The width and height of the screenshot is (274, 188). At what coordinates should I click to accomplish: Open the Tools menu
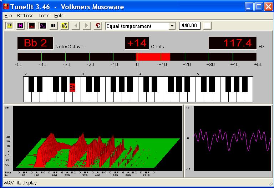coord(44,16)
